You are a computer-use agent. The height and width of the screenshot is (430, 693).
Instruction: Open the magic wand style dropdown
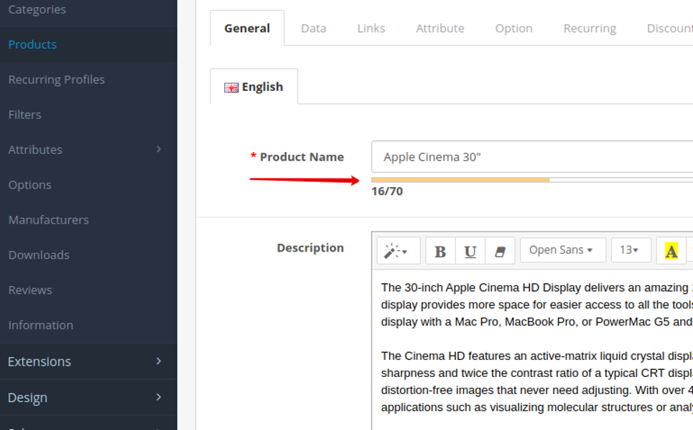click(399, 251)
